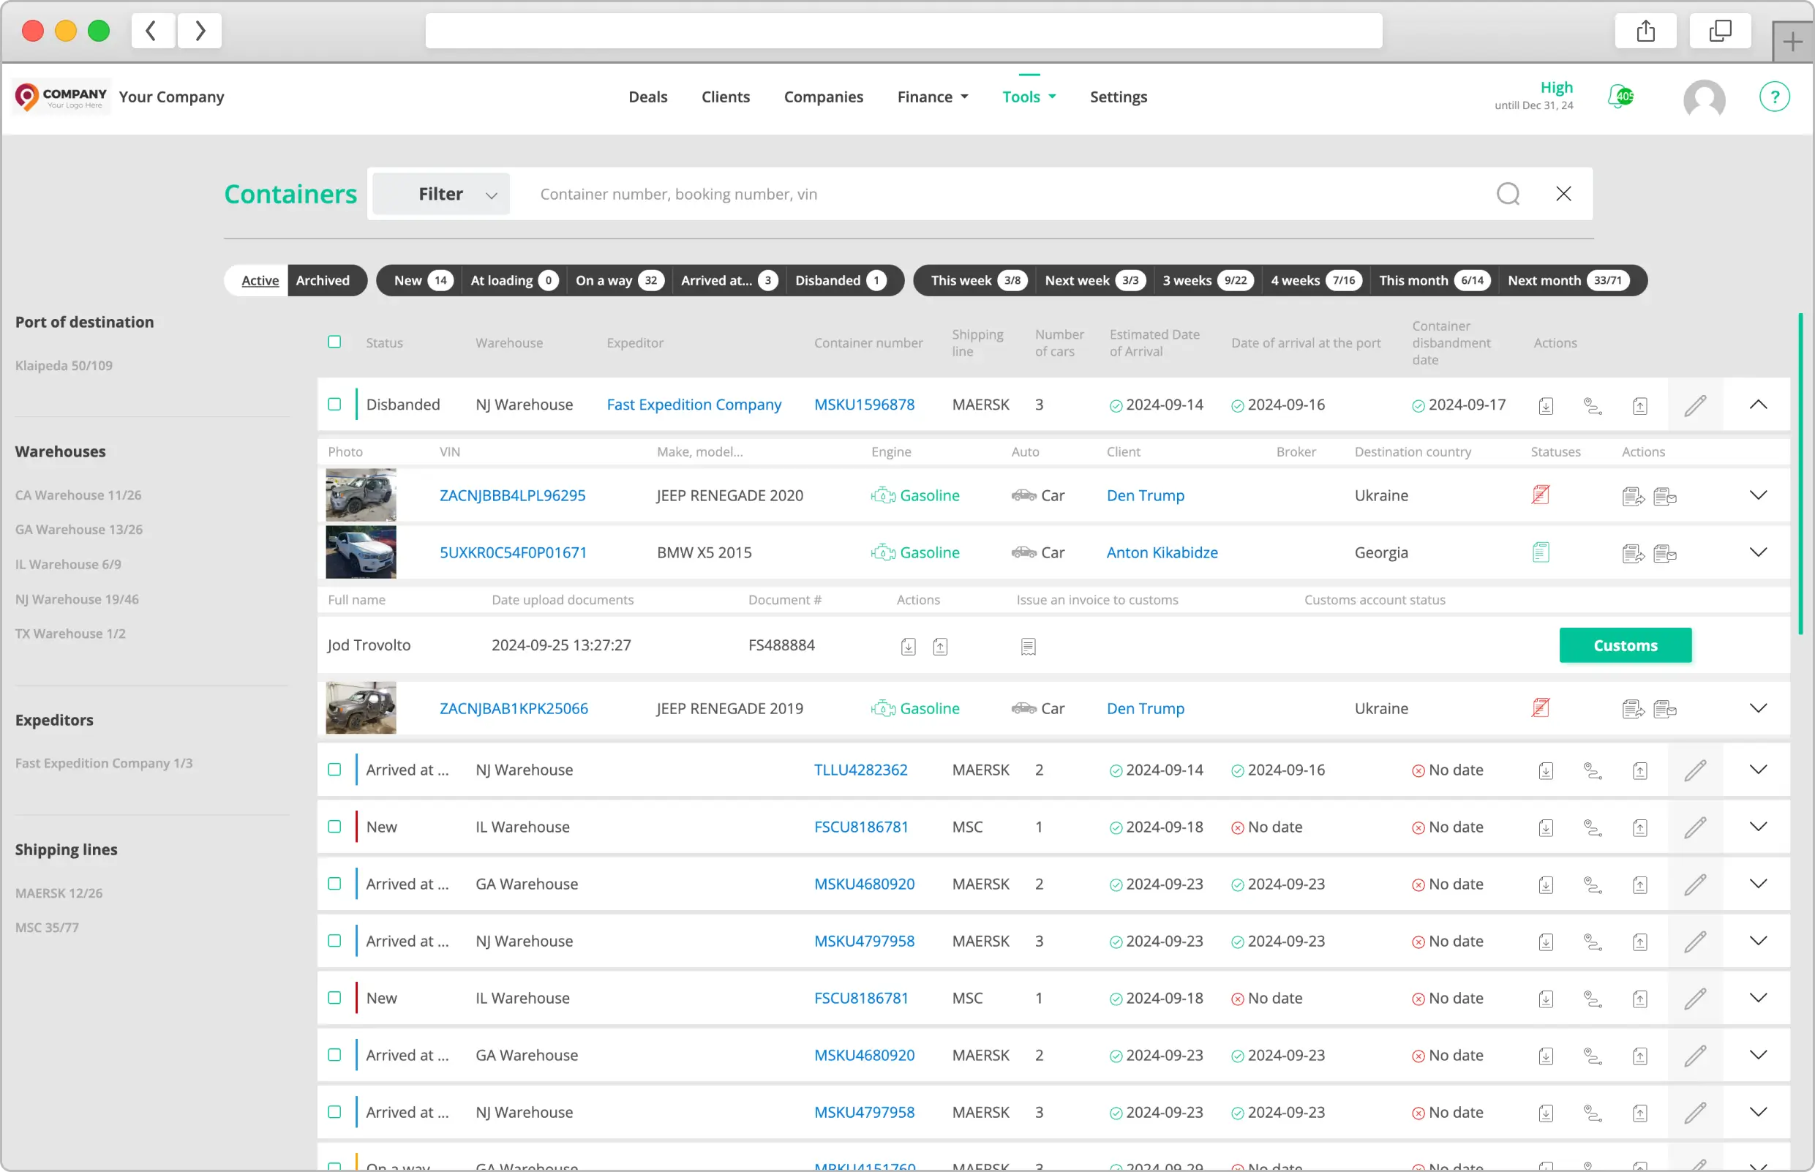Click the company logo
The width and height of the screenshot is (1815, 1172).
click(x=61, y=97)
